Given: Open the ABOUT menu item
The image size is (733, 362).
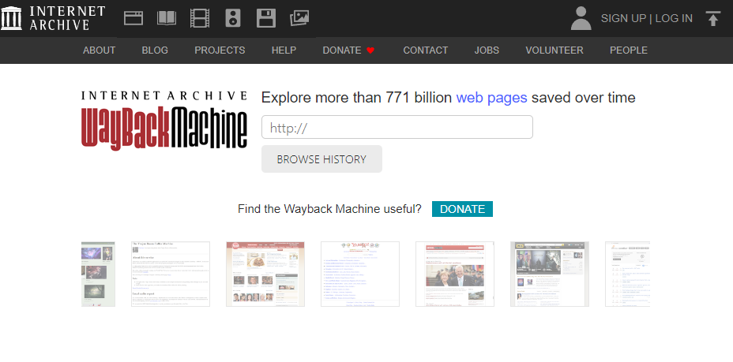Looking at the screenshot, I should pyautogui.click(x=99, y=50).
